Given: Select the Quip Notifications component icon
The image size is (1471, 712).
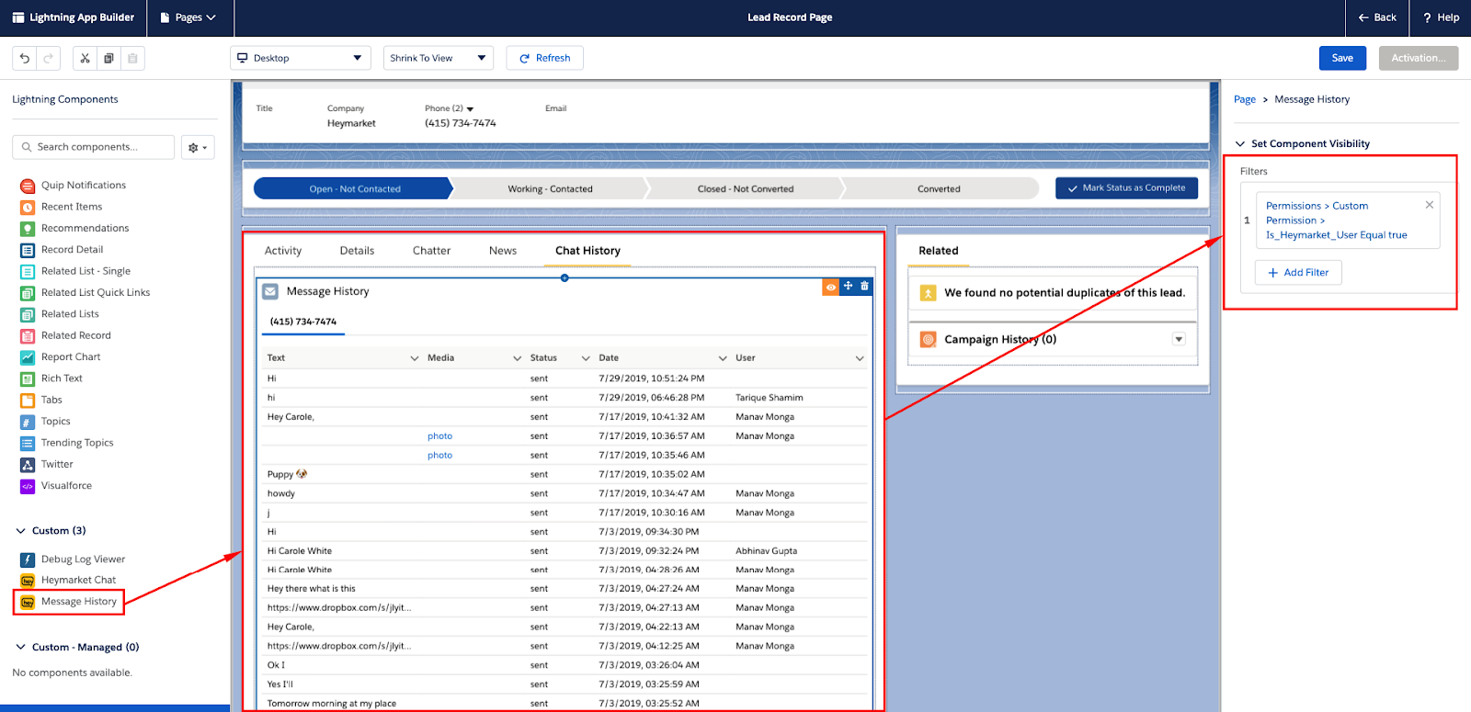Looking at the screenshot, I should pos(28,186).
